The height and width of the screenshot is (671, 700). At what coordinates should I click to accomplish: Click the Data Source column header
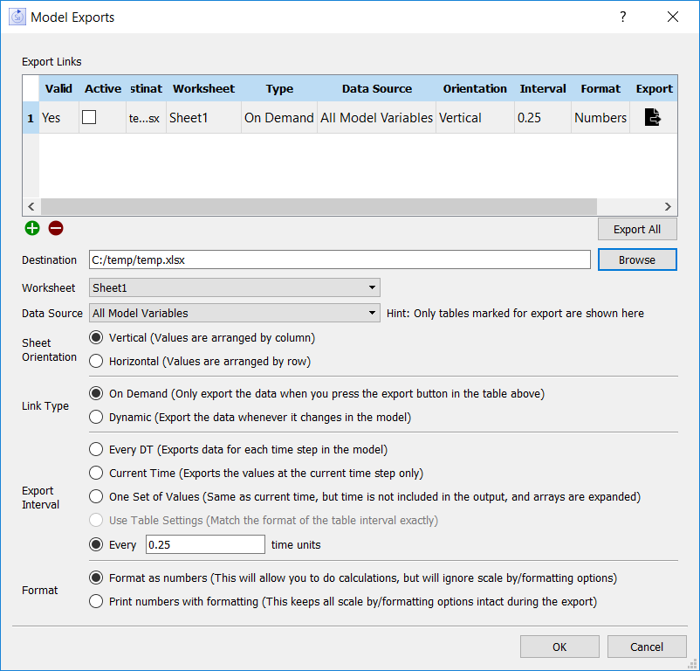point(376,88)
